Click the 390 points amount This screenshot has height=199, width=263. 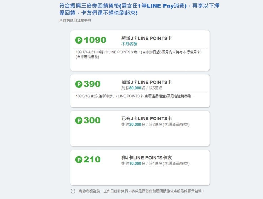[x=92, y=84]
